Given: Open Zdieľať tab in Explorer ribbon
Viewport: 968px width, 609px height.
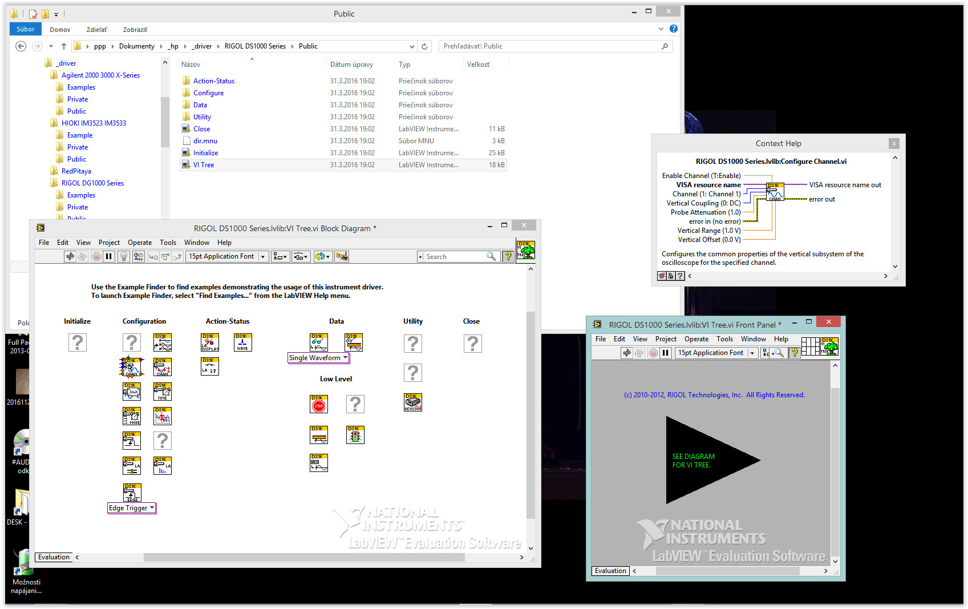Looking at the screenshot, I should (x=97, y=30).
